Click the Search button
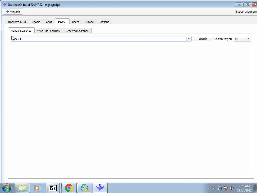Image resolution: width=257 pixels, height=193 pixels. coord(203,39)
